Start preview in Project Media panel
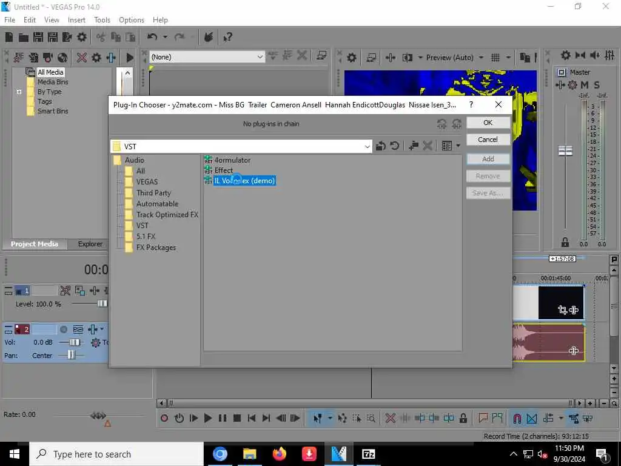The width and height of the screenshot is (621, 466). [130, 58]
